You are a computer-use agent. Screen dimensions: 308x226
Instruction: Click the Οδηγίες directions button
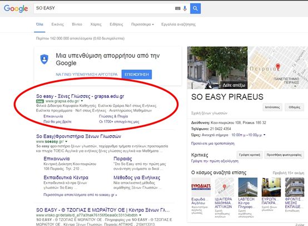pos(294,107)
